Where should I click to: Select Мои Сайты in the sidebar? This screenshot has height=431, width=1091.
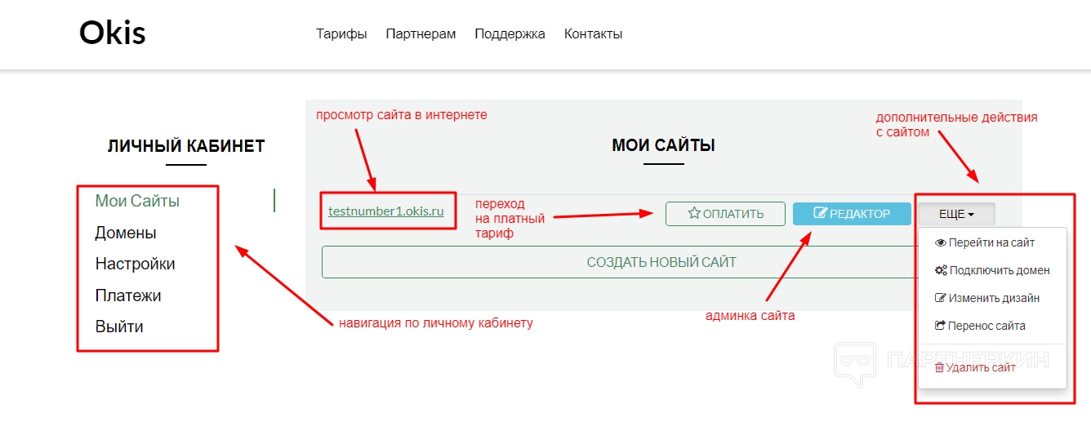[137, 201]
